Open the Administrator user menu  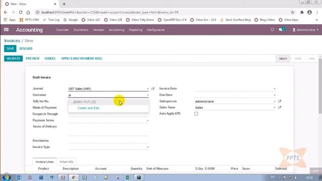pyautogui.click(x=305, y=30)
